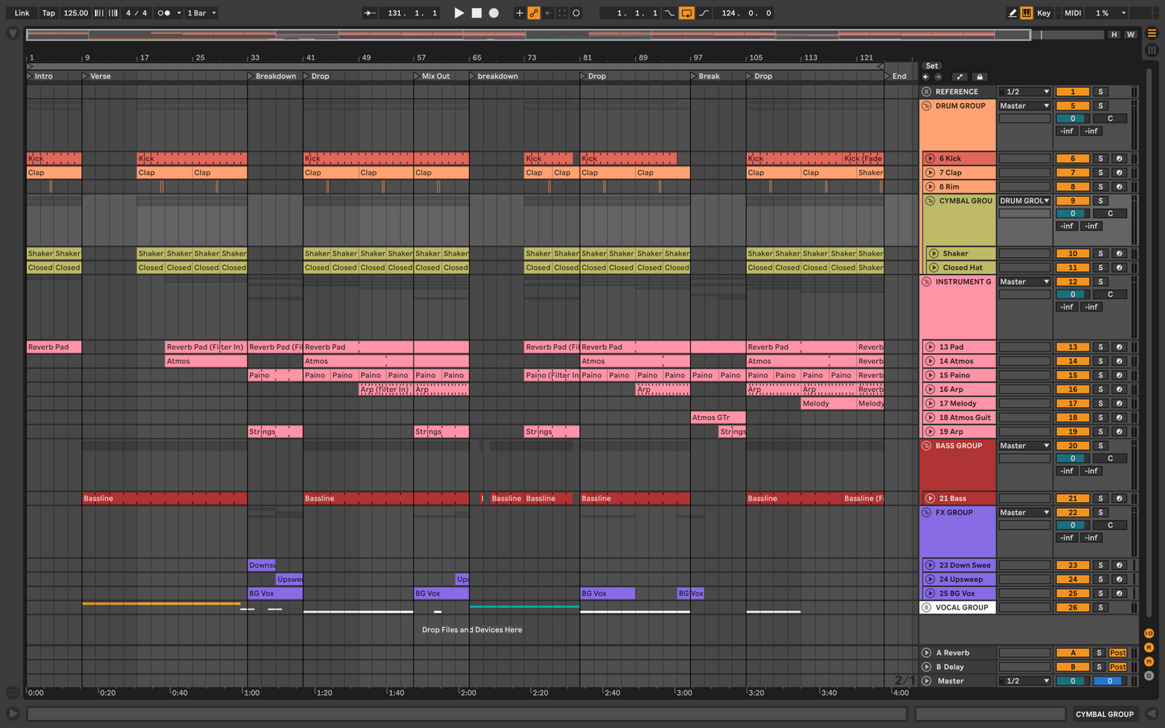Lock the locator set with the padlock icon
The image size is (1165, 728).
pyautogui.click(x=980, y=77)
